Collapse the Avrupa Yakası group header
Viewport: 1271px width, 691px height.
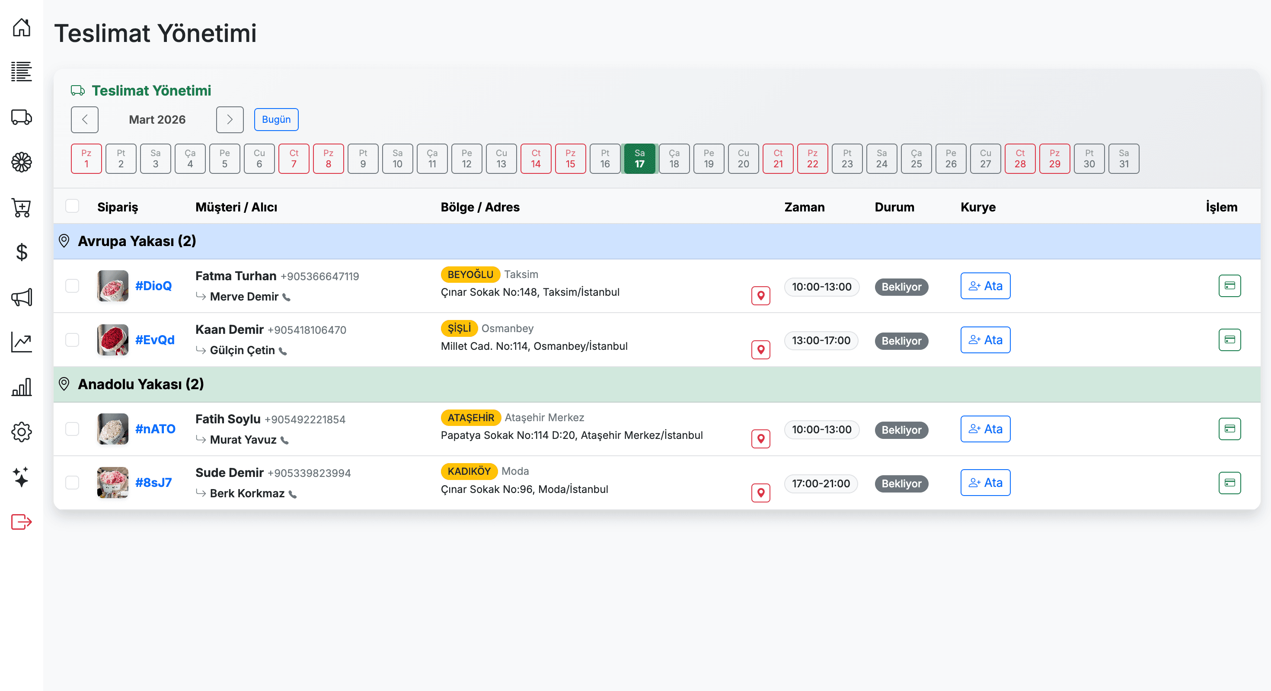pyautogui.click(x=137, y=241)
